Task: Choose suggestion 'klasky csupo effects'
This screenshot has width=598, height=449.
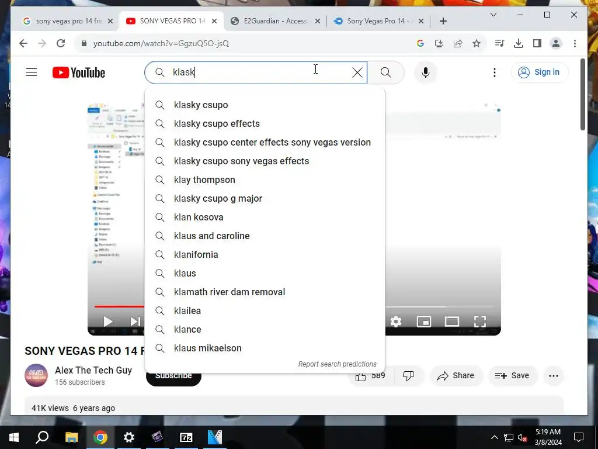Action: click(265, 124)
